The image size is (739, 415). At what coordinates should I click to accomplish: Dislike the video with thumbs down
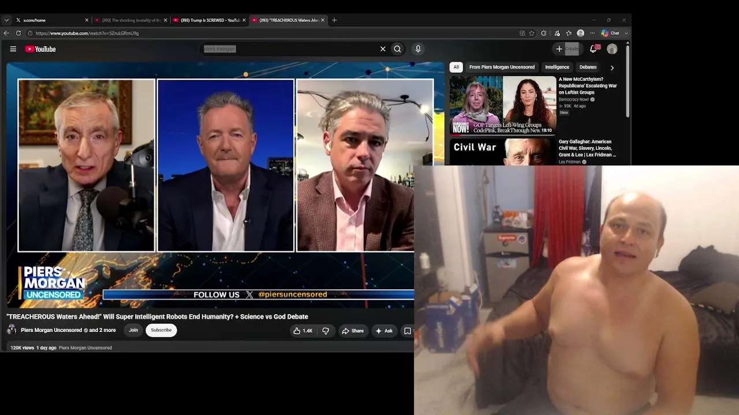[326, 331]
